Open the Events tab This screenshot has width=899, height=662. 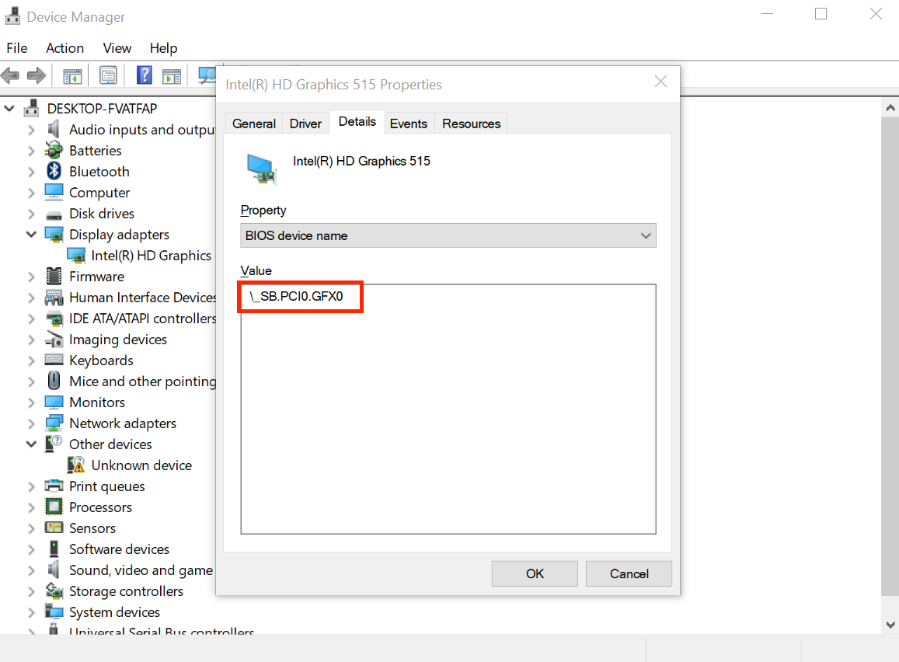(408, 124)
